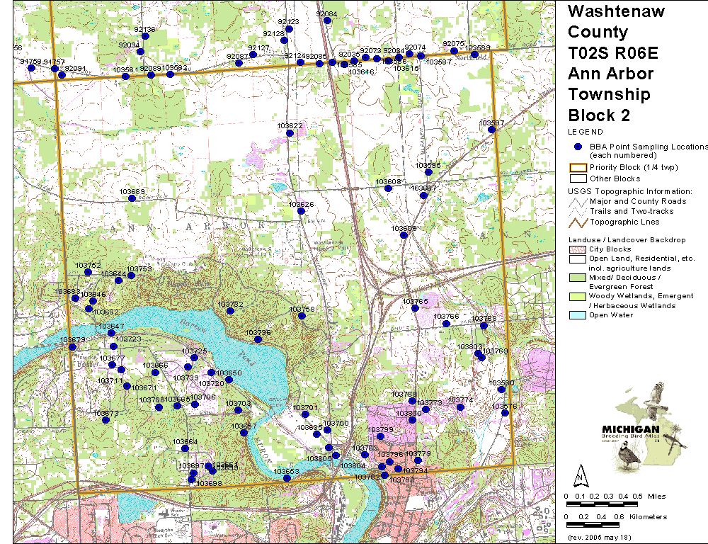Click the blue BBA sampling point legend dot
This screenshot has width=708, height=544.
tap(577, 147)
